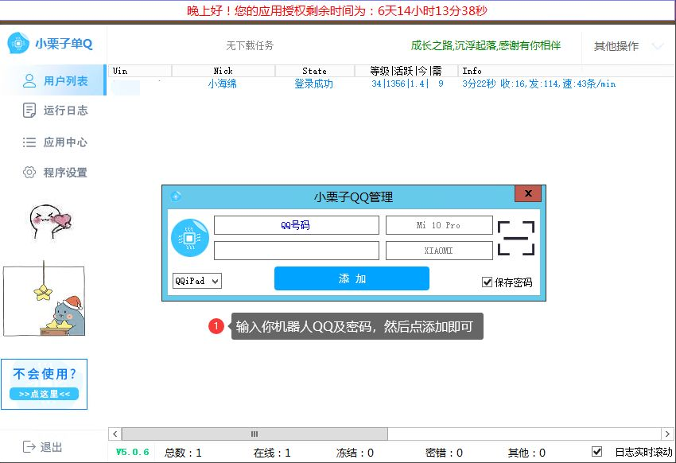Open the 运行日志 tab

pos(55,111)
